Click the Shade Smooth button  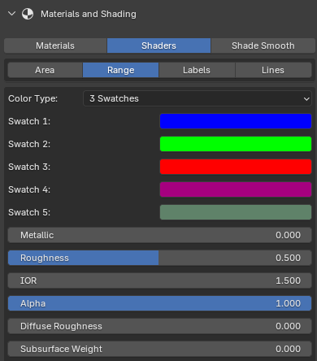pyautogui.click(x=263, y=46)
